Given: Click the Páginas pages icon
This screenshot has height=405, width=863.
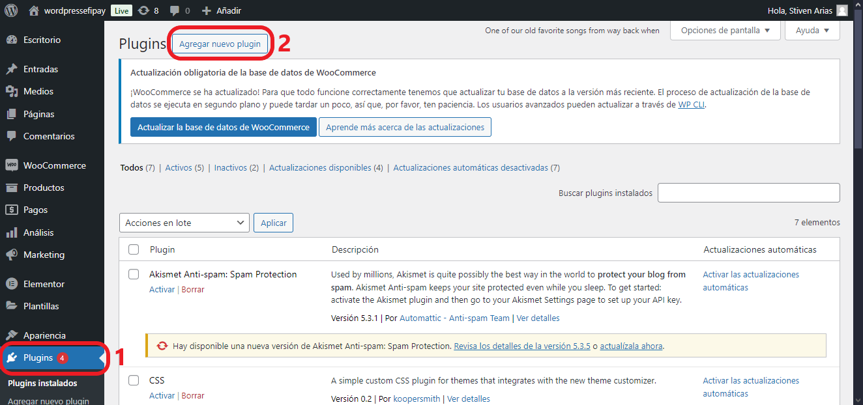Looking at the screenshot, I should (x=12, y=114).
